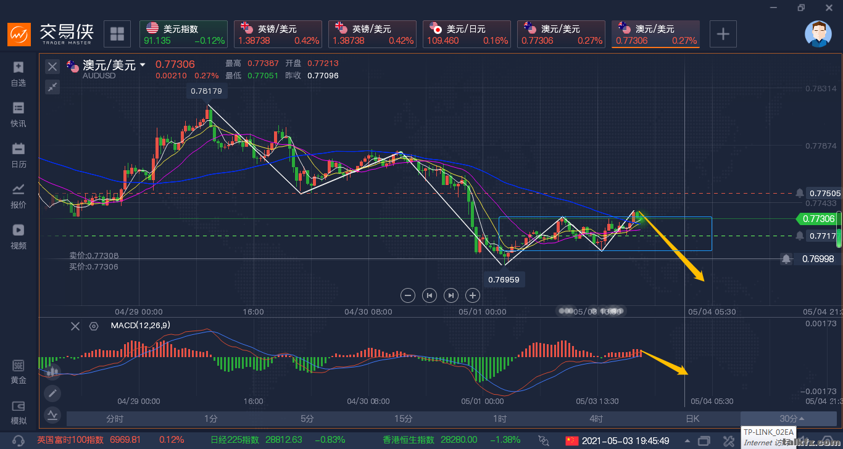
Task: Switch to the 日K timeframe
Action: coord(692,418)
